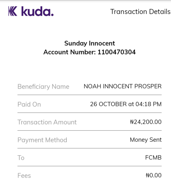Select the amount ₦24,200.00
The image size is (171, 181).
tap(146, 122)
